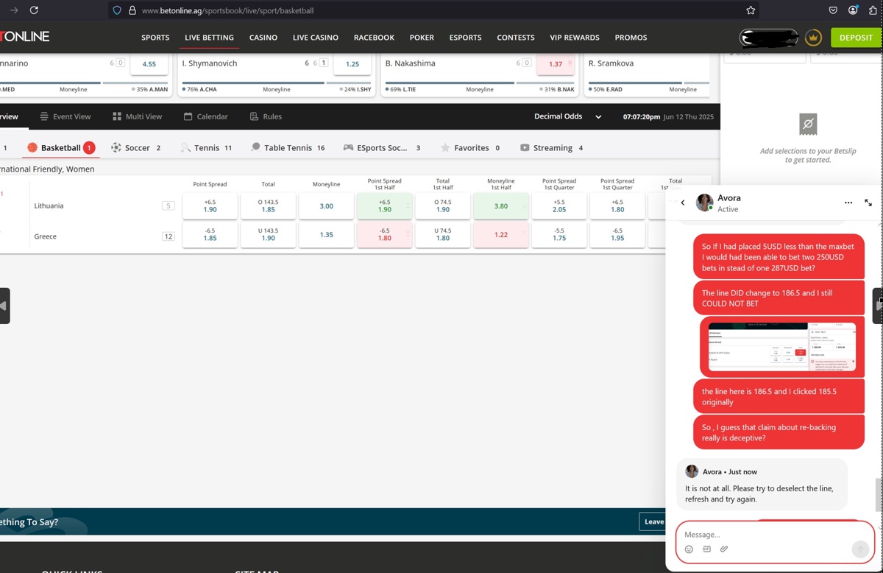Reload the page with browser refresh icon
The width and height of the screenshot is (883, 573).
pos(34,10)
